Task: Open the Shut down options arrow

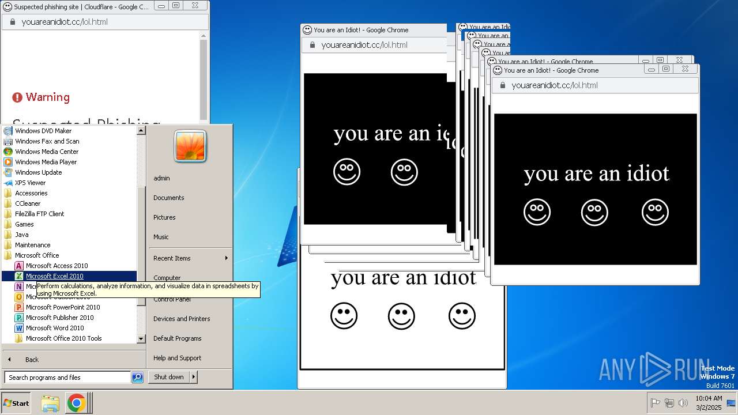Action: click(x=194, y=377)
